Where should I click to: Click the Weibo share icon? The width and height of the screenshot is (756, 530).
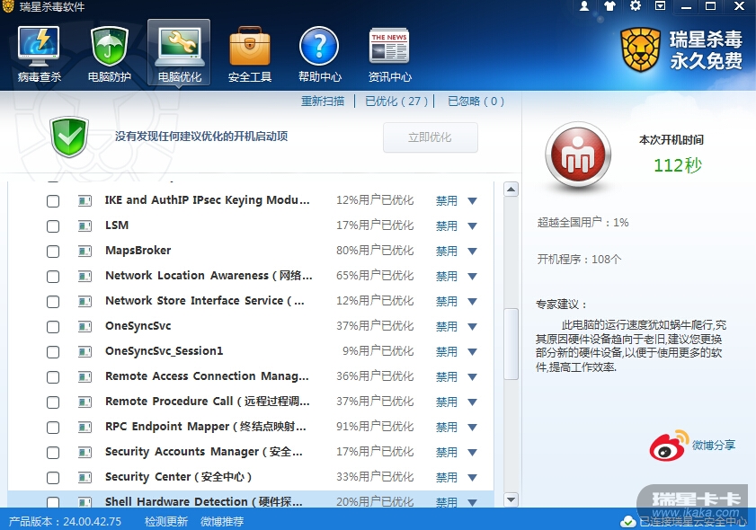click(x=668, y=445)
